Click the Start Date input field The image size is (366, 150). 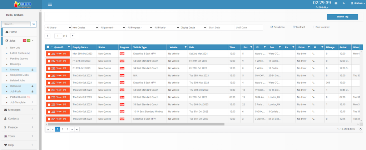[220, 27]
